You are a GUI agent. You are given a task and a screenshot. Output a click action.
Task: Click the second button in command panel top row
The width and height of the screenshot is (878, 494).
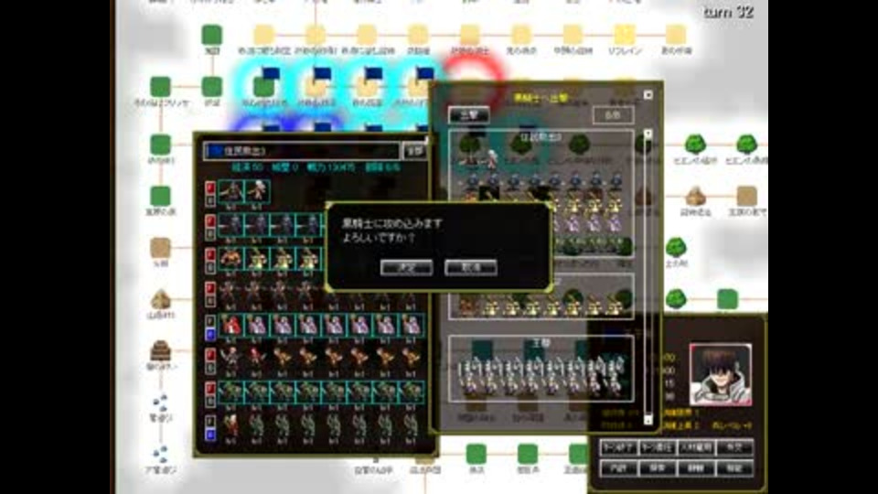click(x=657, y=447)
